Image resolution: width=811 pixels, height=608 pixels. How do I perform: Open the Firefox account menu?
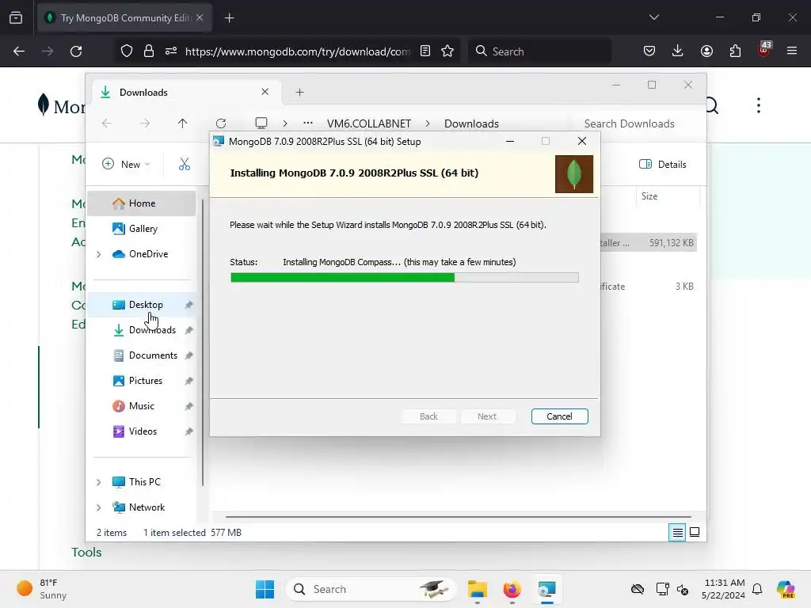[x=706, y=51]
